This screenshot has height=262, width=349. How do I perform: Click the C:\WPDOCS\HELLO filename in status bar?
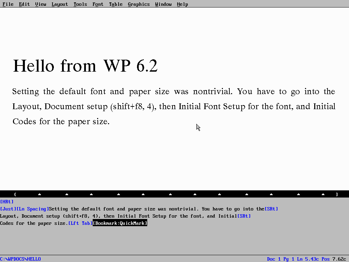pos(20,259)
